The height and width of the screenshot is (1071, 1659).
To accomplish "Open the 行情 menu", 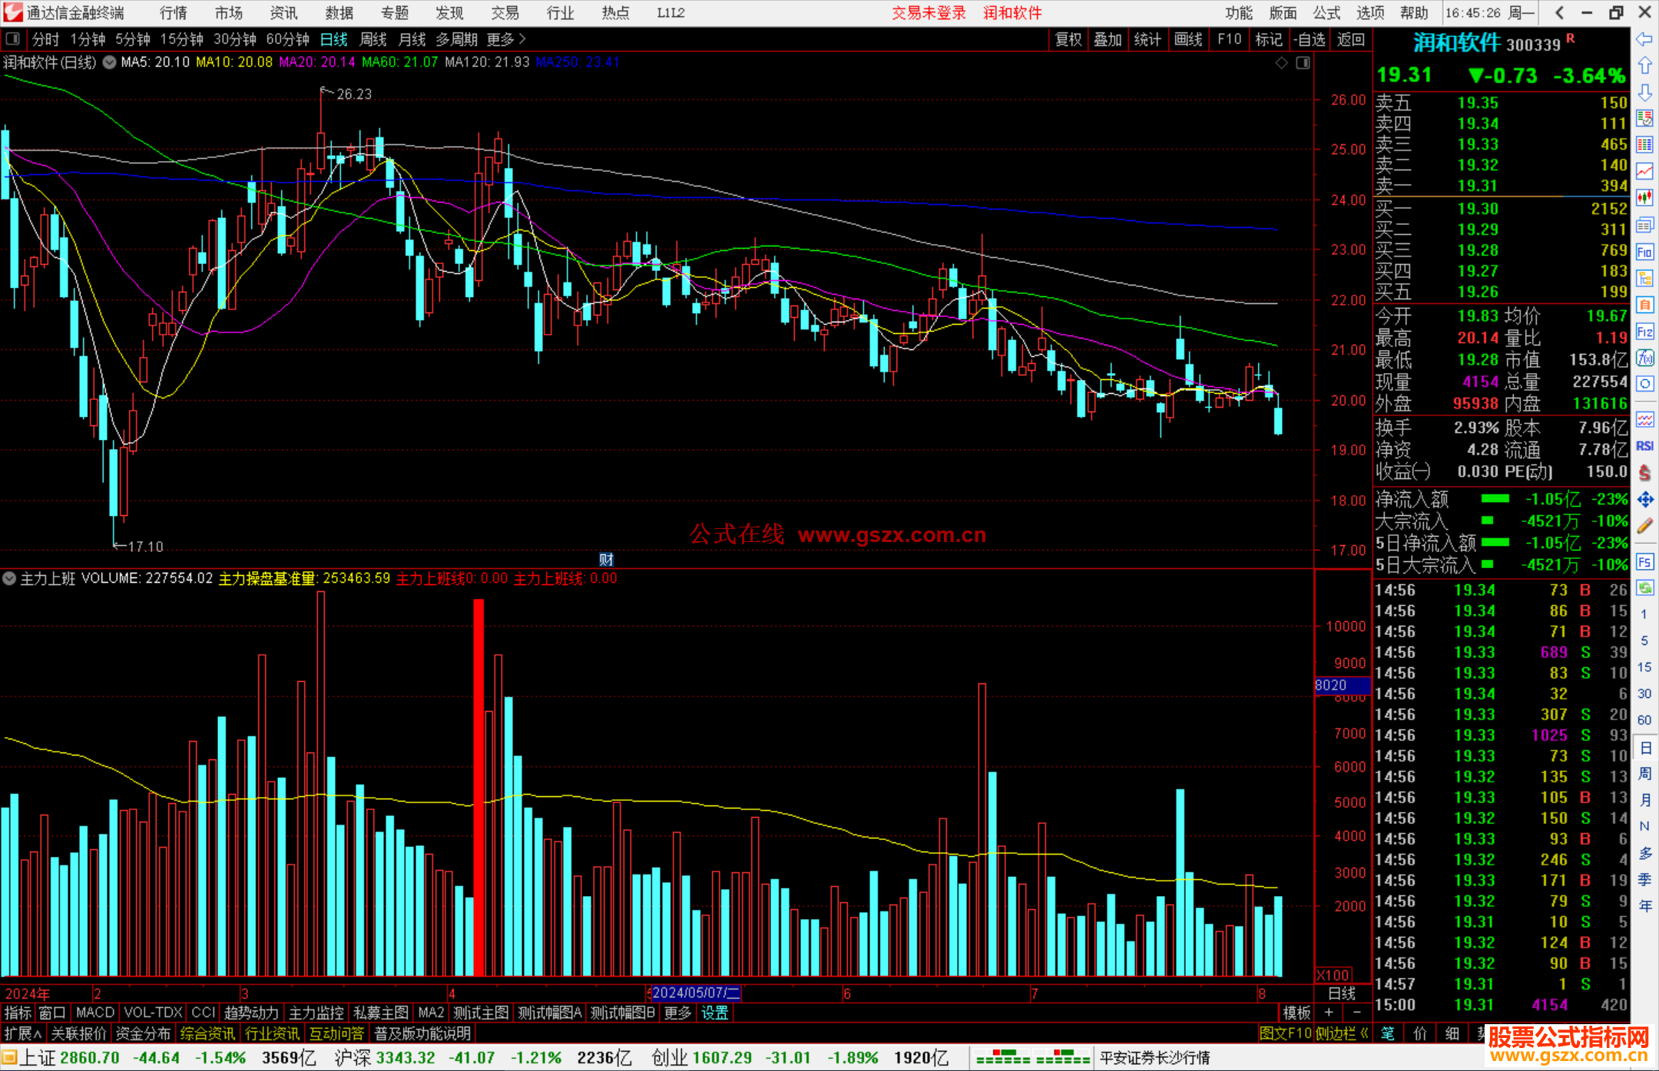I will (173, 13).
